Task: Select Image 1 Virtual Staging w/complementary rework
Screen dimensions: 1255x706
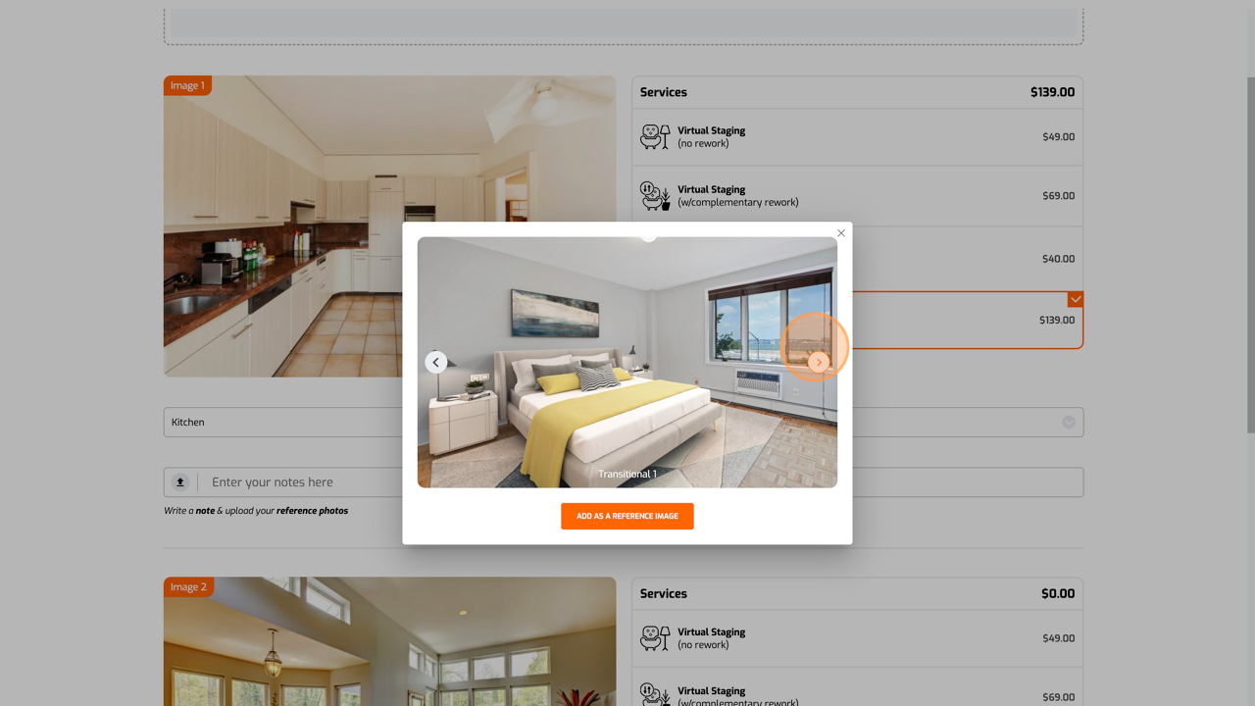Action: (858, 196)
